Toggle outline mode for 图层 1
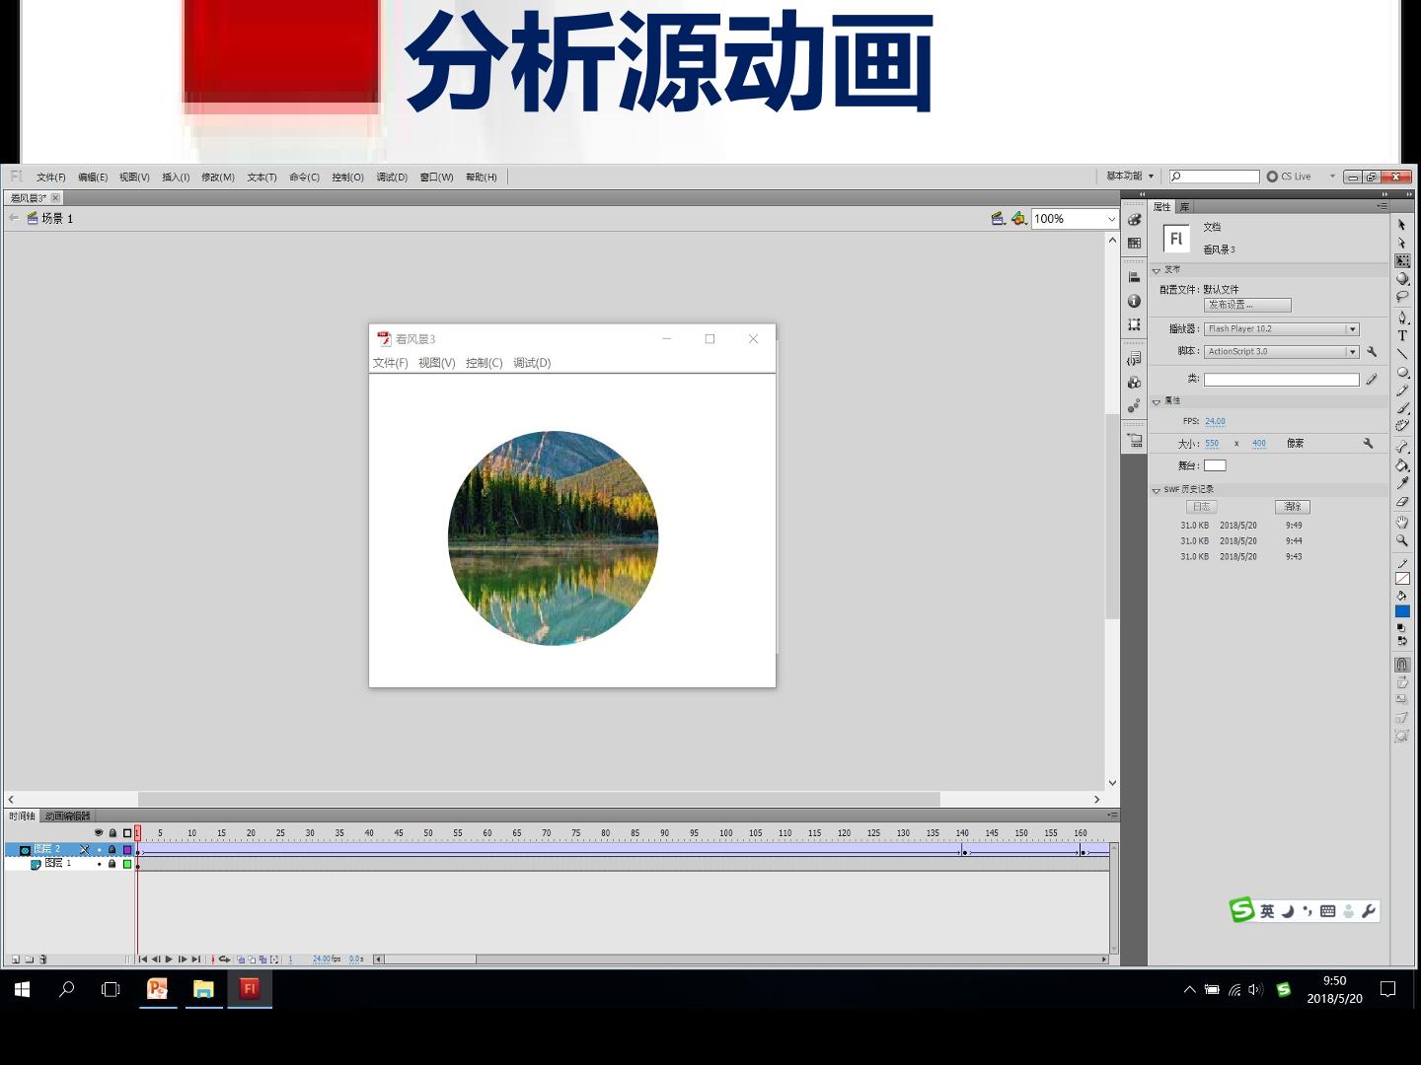This screenshot has height=1065, width=1421. click(x=127, y=864)
